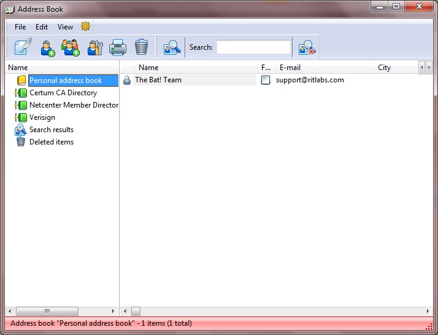Click the trash bin delete icon

[141, 47]
